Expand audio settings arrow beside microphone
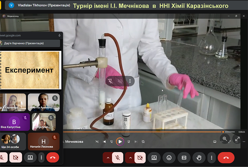This screenshot has width=248, height=167. click(x=108, y=157)
